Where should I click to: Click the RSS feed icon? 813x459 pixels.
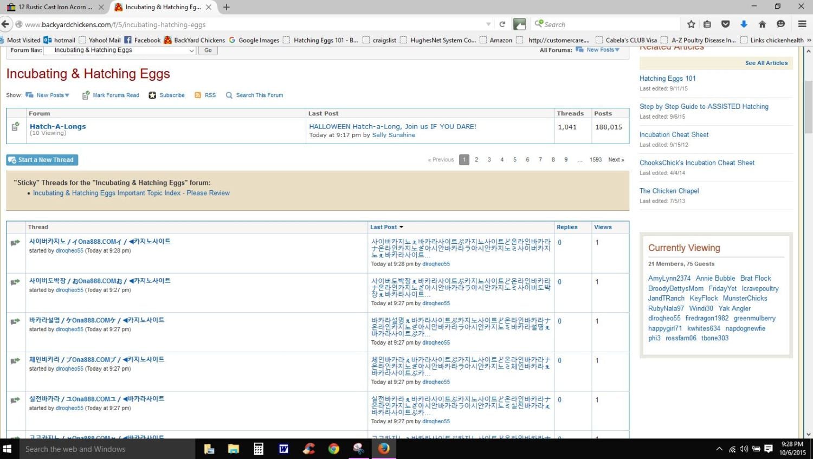point(198,95)
